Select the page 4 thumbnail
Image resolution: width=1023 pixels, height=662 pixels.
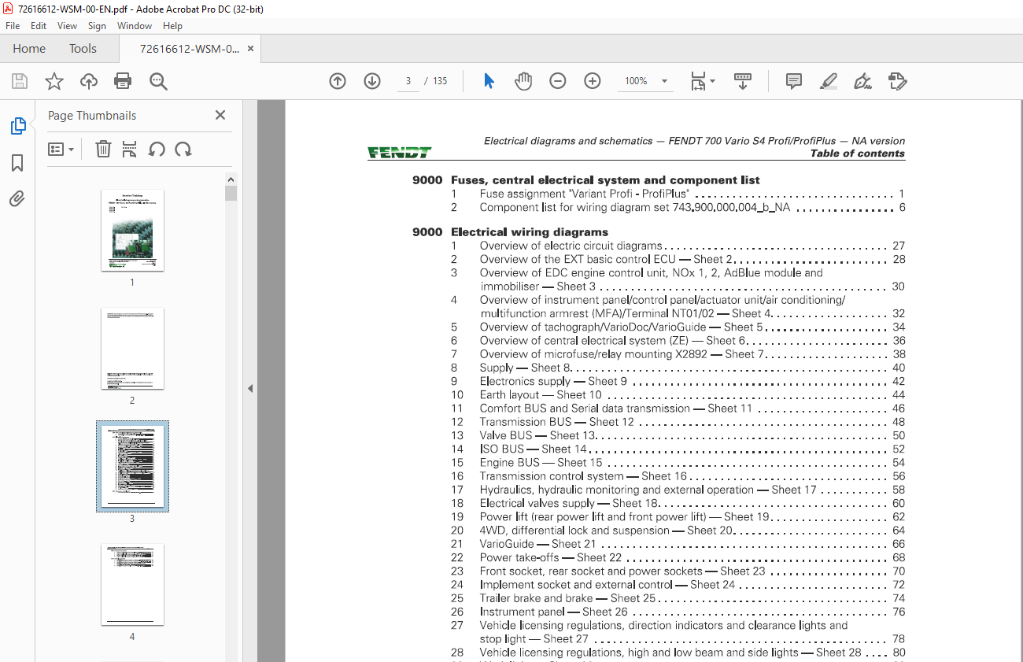pyautogui.click(x=132, y=584)
